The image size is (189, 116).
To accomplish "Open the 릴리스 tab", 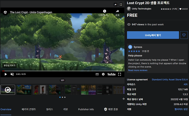I will click(x=50, y=109).
